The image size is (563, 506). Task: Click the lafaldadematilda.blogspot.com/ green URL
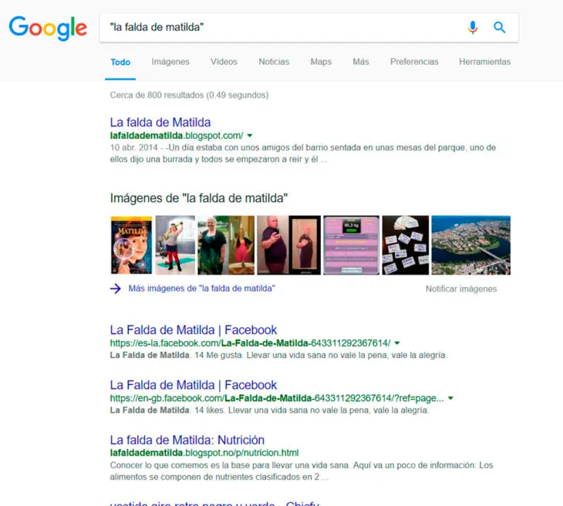point(177,136)
